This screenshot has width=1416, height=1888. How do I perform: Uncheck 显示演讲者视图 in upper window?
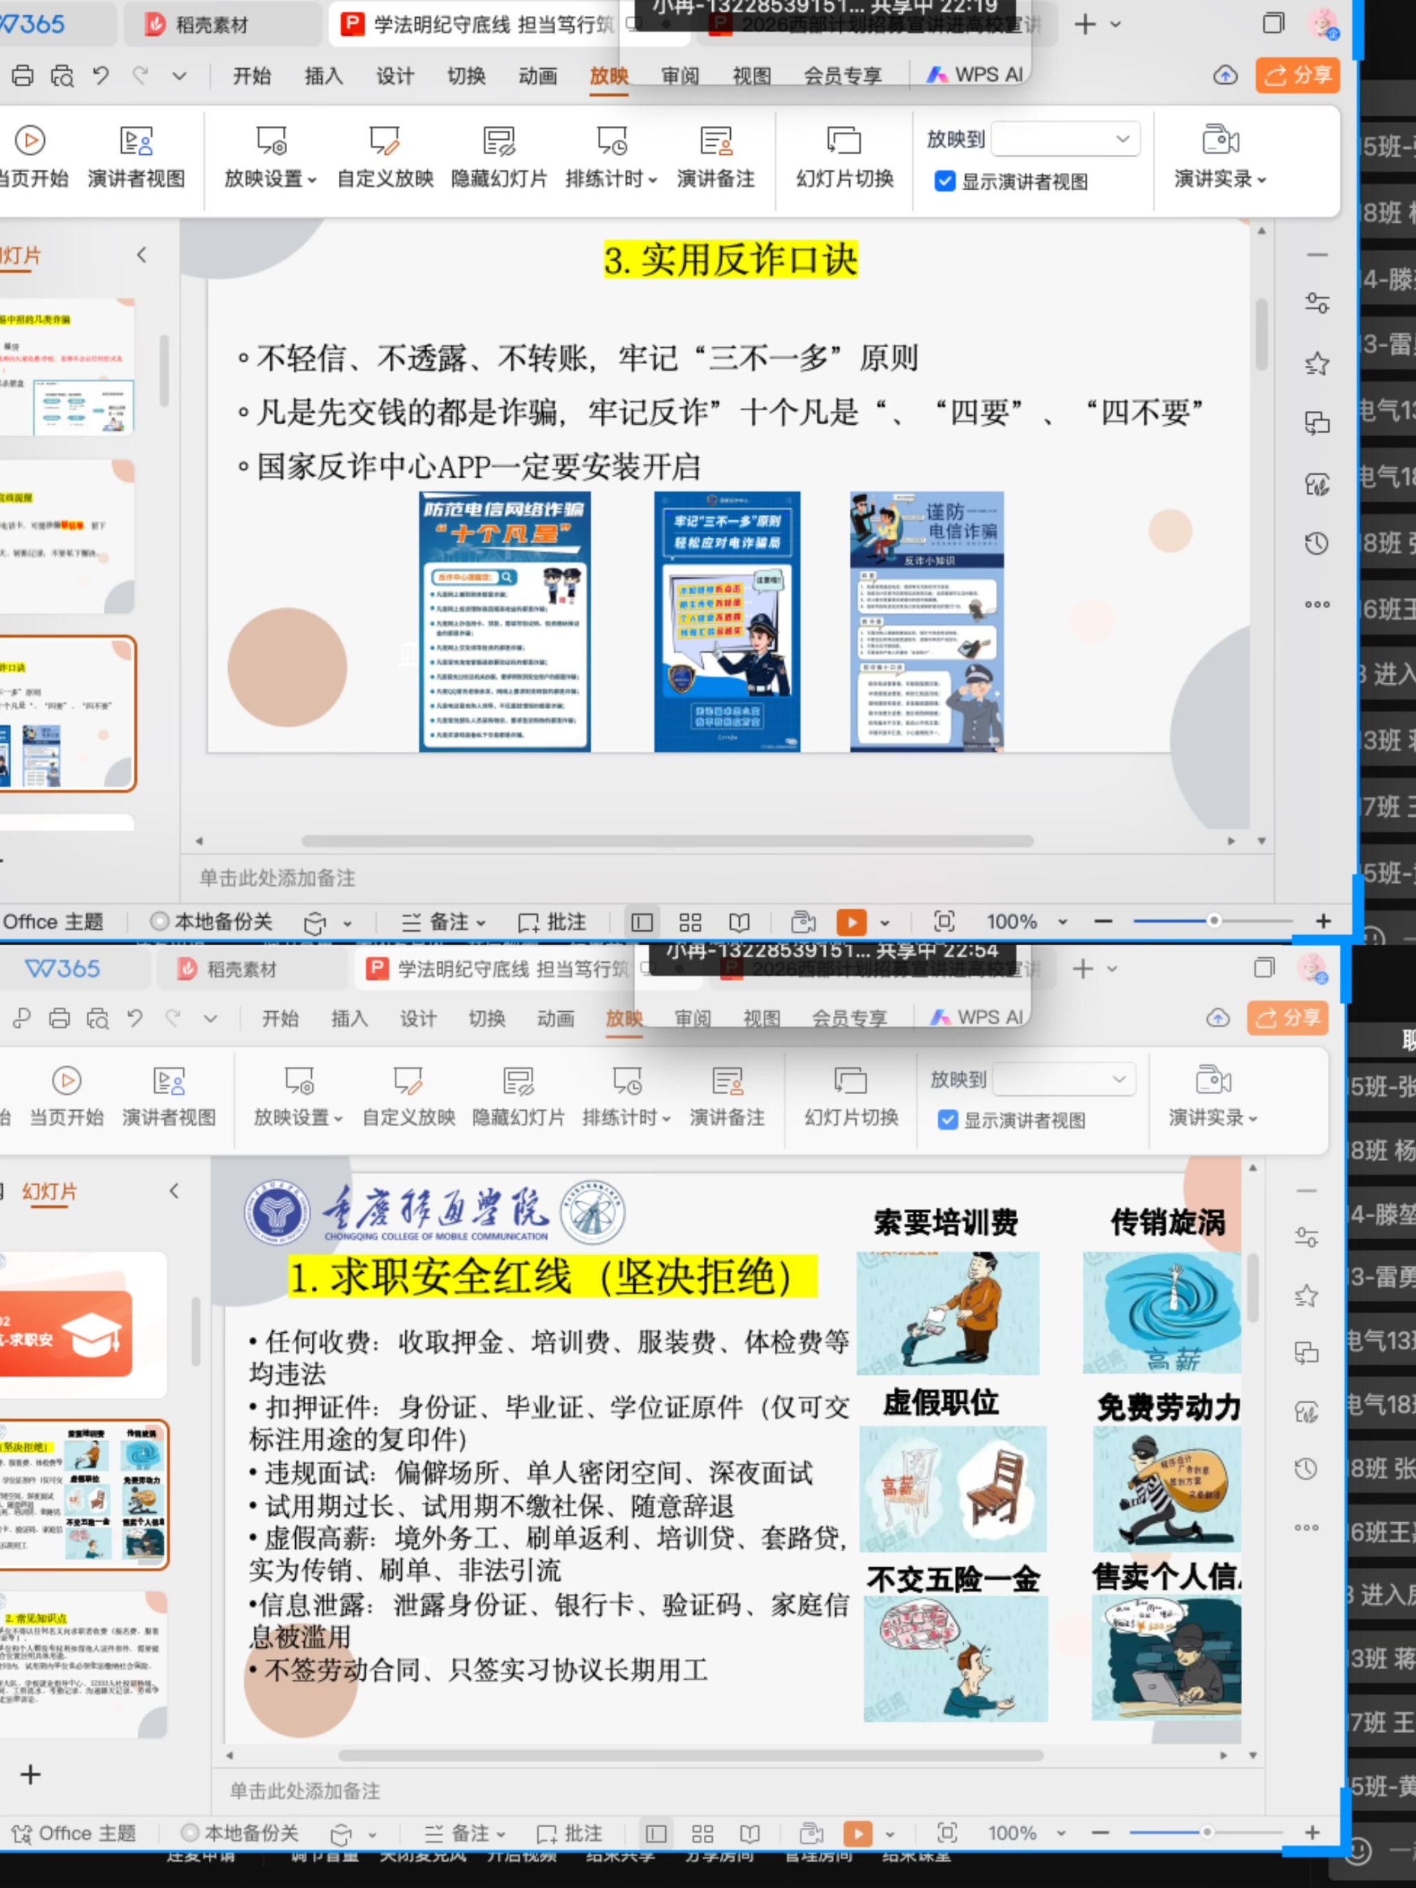(x=945, y=181)
